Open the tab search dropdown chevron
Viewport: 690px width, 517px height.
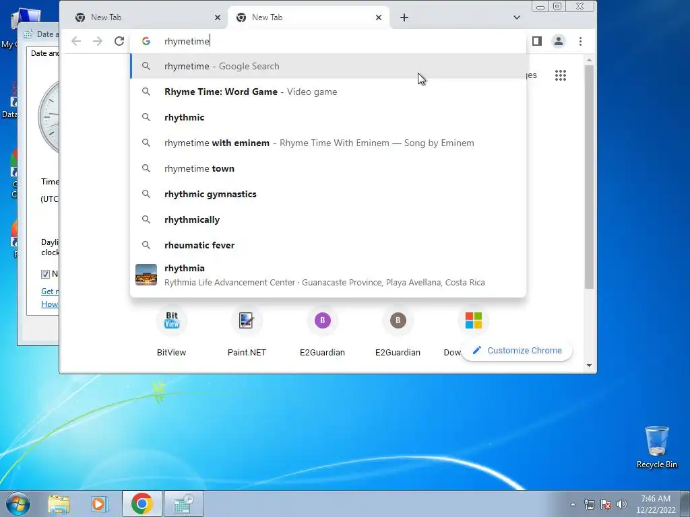click(517, 18)
